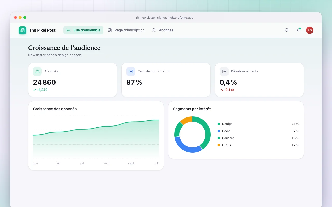
Task: Click the Carrière 15% value
Action: [295, 138]
